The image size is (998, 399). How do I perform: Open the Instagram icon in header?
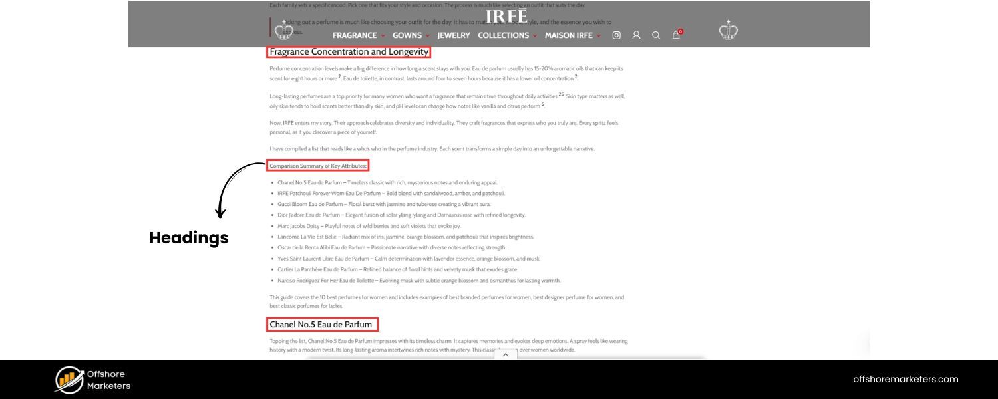click(616, 35)
